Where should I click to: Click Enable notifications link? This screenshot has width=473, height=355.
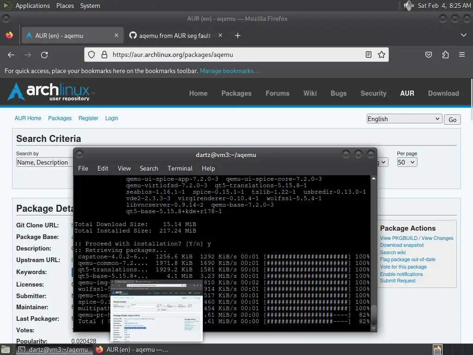tap(401, 274)
